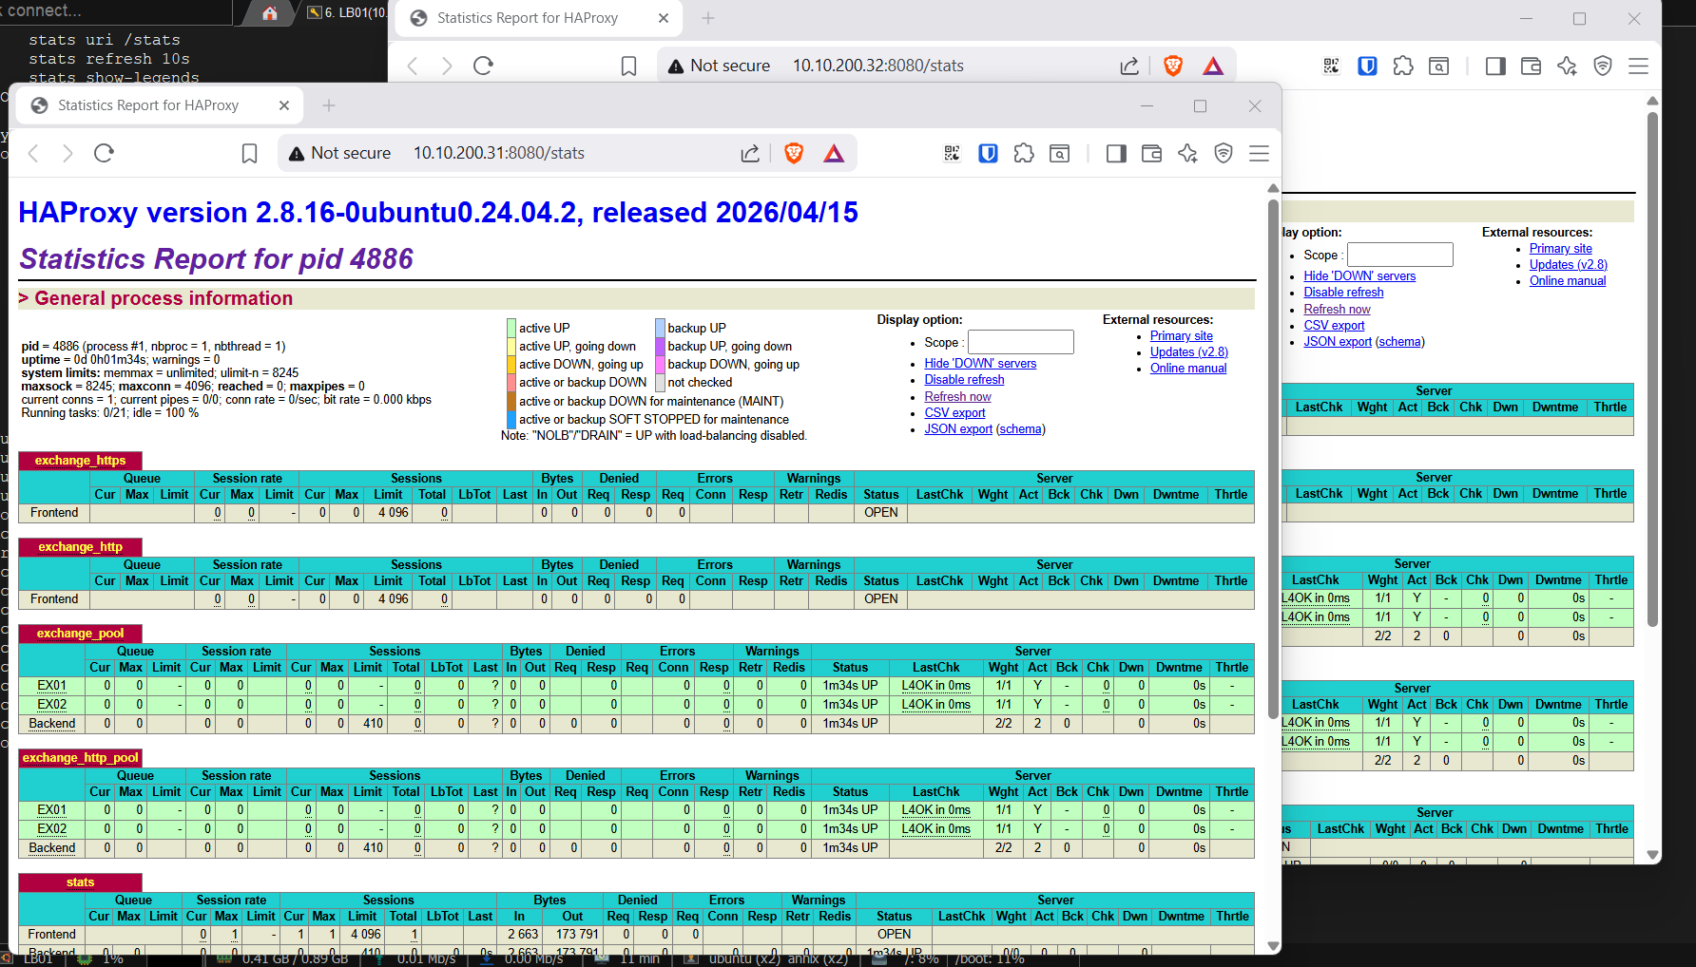Download CSV export from the front window

954,413
